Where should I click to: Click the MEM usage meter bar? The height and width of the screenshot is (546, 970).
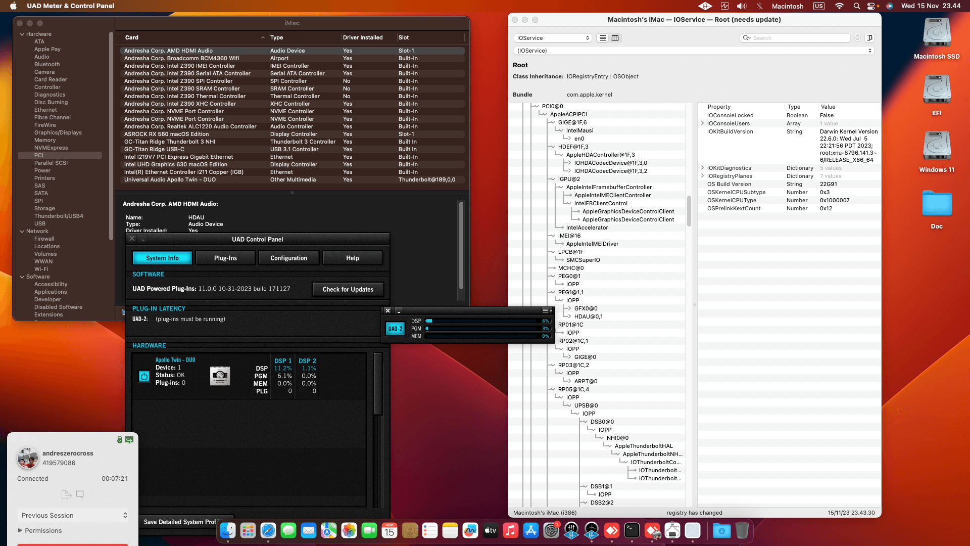(488, 336)
